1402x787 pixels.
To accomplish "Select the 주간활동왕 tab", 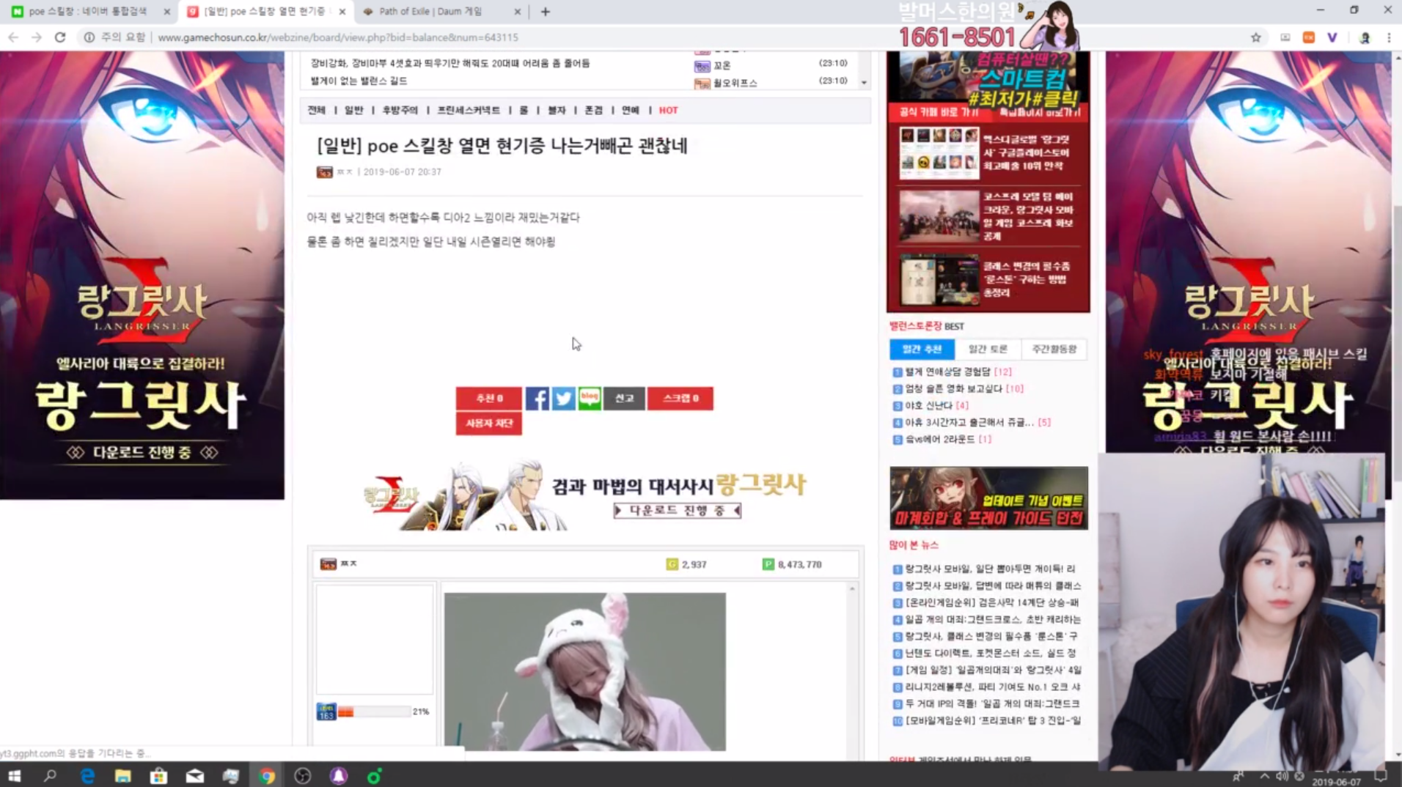I will 1054,350.
